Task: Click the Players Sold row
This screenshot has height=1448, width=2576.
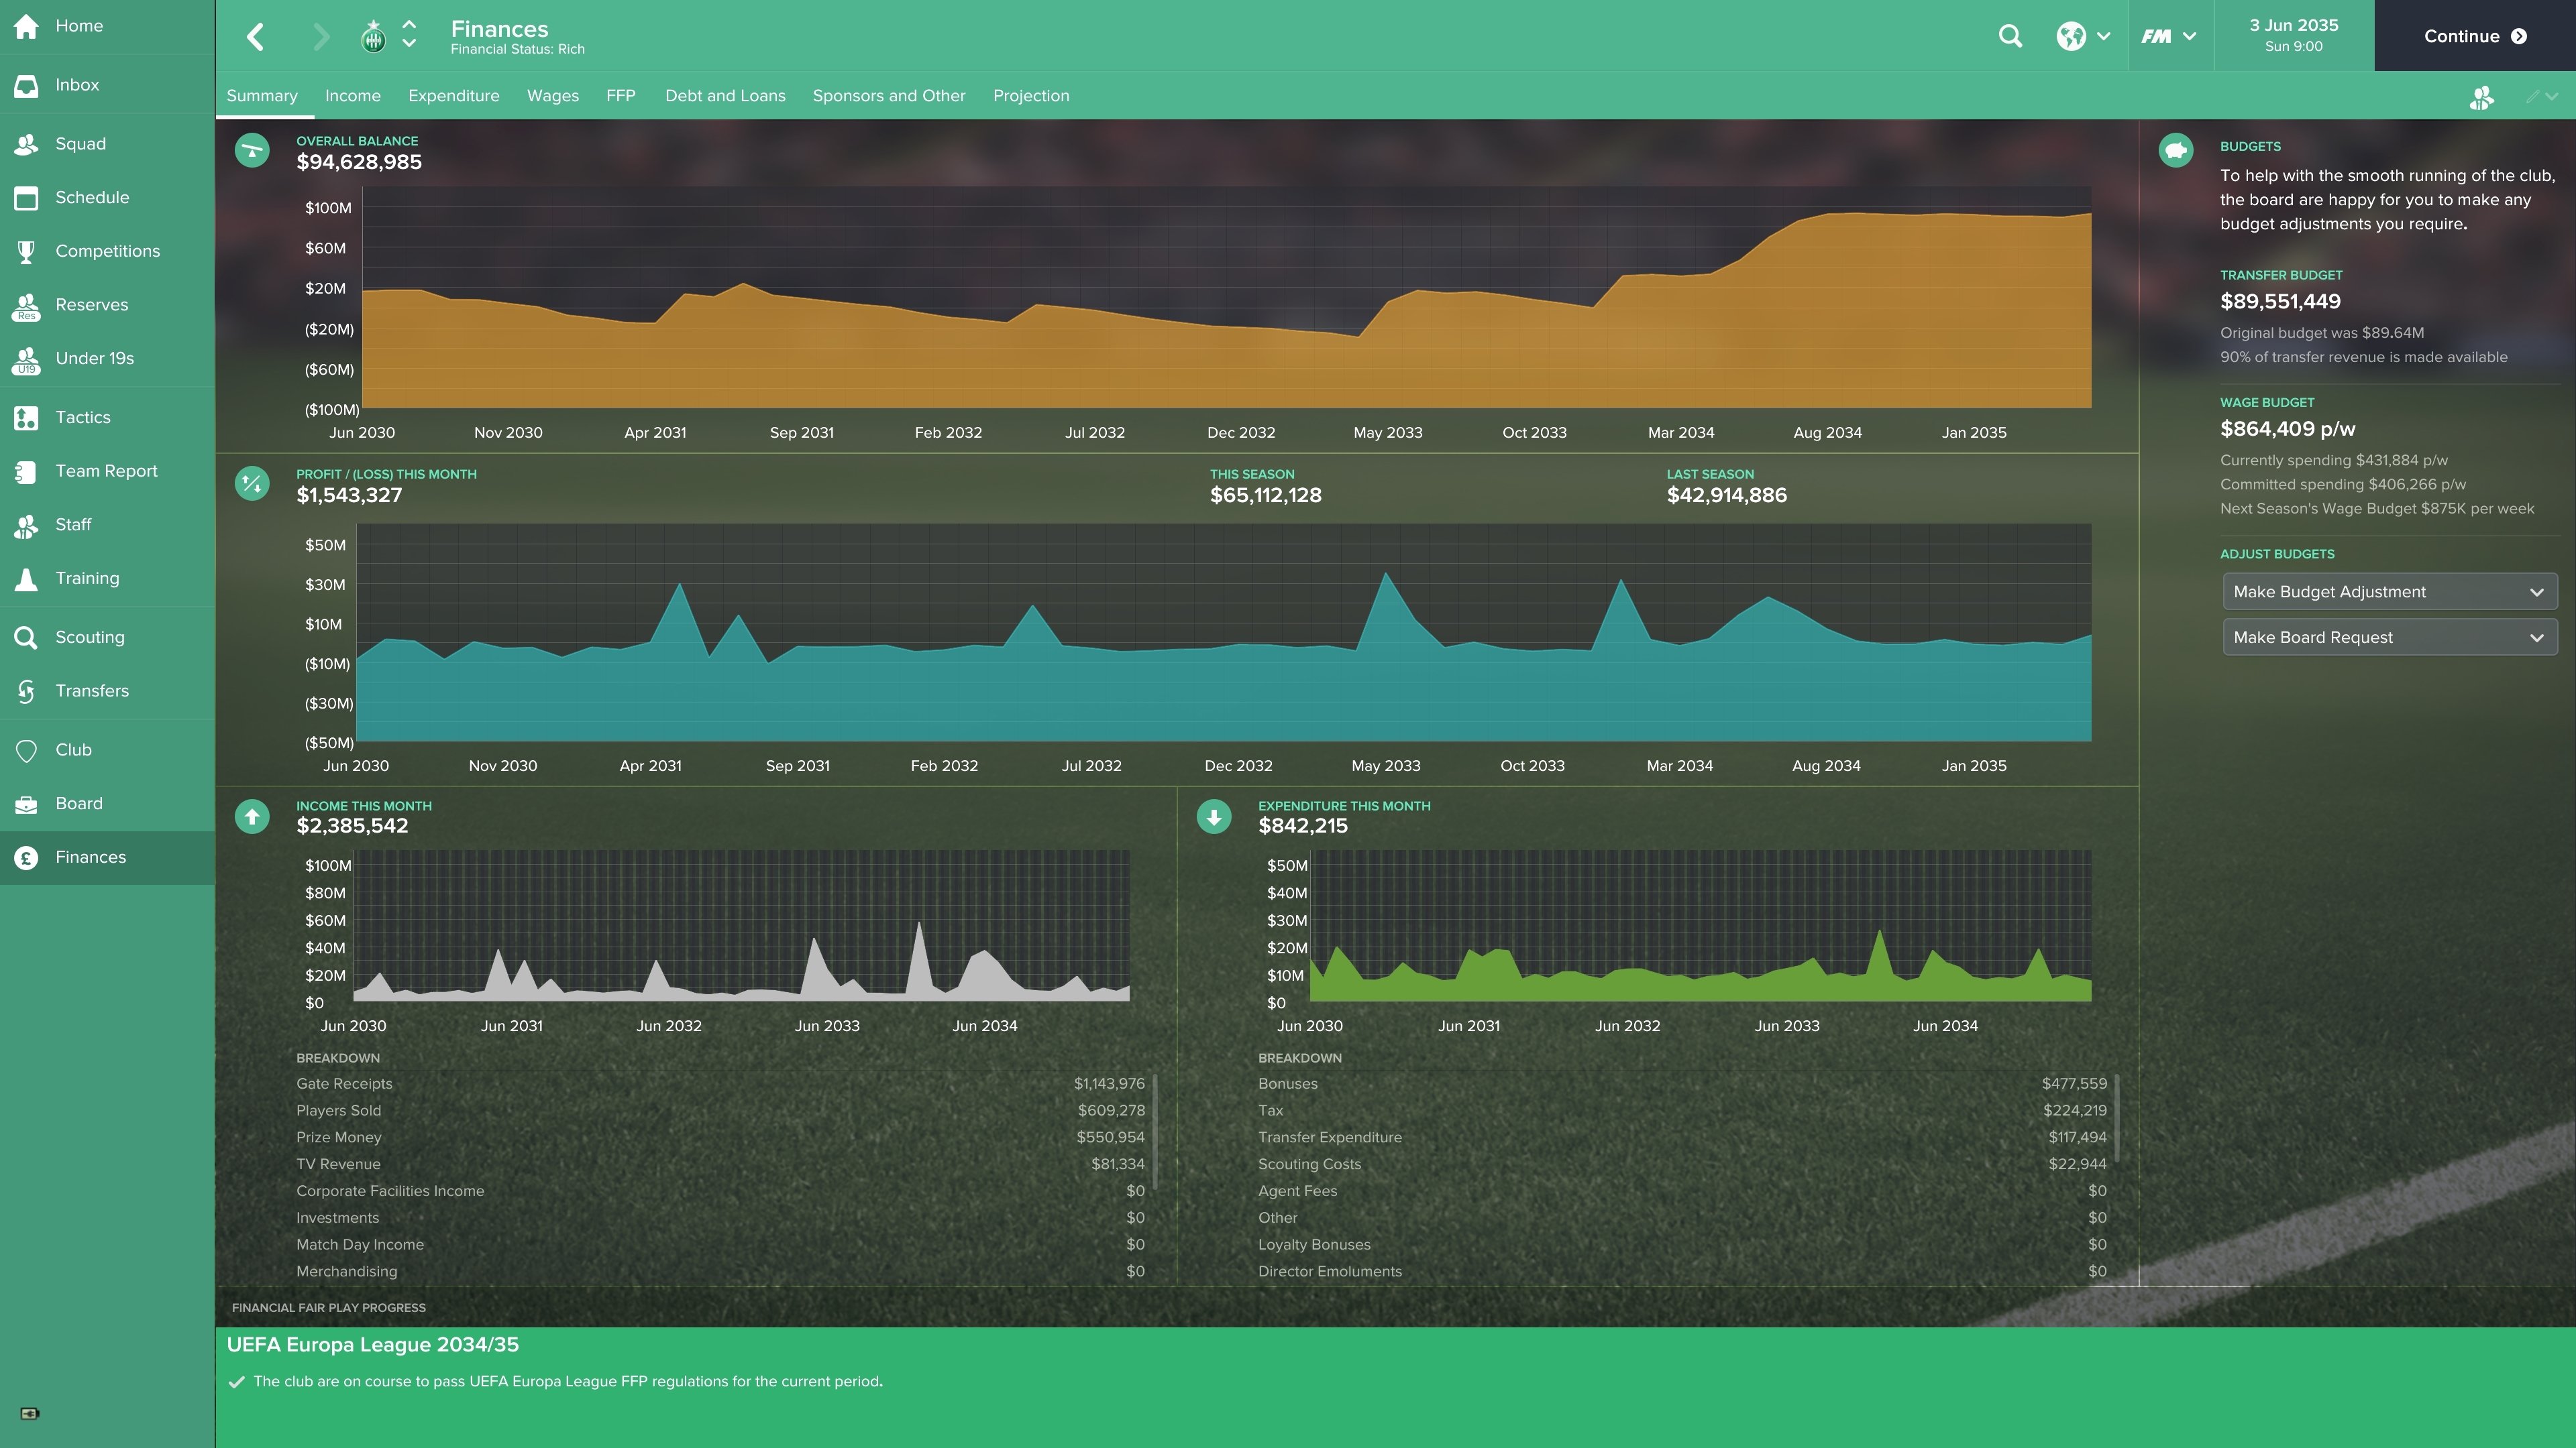Action: click(720, 1111)
